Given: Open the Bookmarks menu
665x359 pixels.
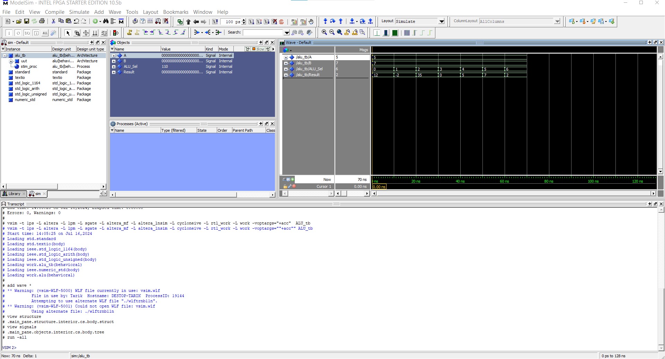Looking at the screenshot, I should (176, 12).
